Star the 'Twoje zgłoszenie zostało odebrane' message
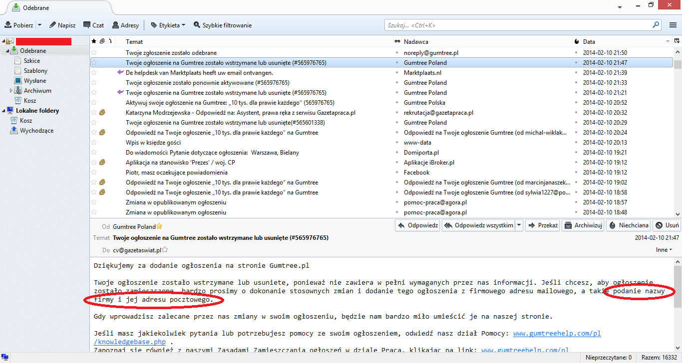Image resolution: width=682 pixels, height=363 pixels. [x=94, y=53]
